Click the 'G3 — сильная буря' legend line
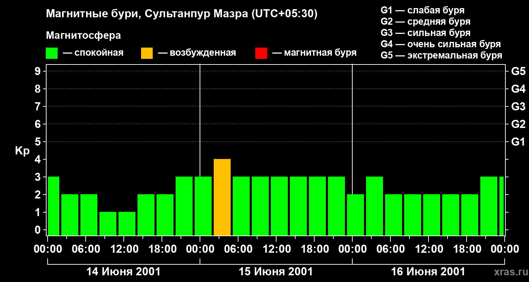This screenshot has height=282, width=529. (426, 33)
